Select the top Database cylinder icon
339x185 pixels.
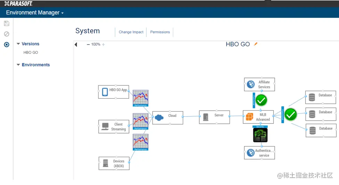point(312,97)
